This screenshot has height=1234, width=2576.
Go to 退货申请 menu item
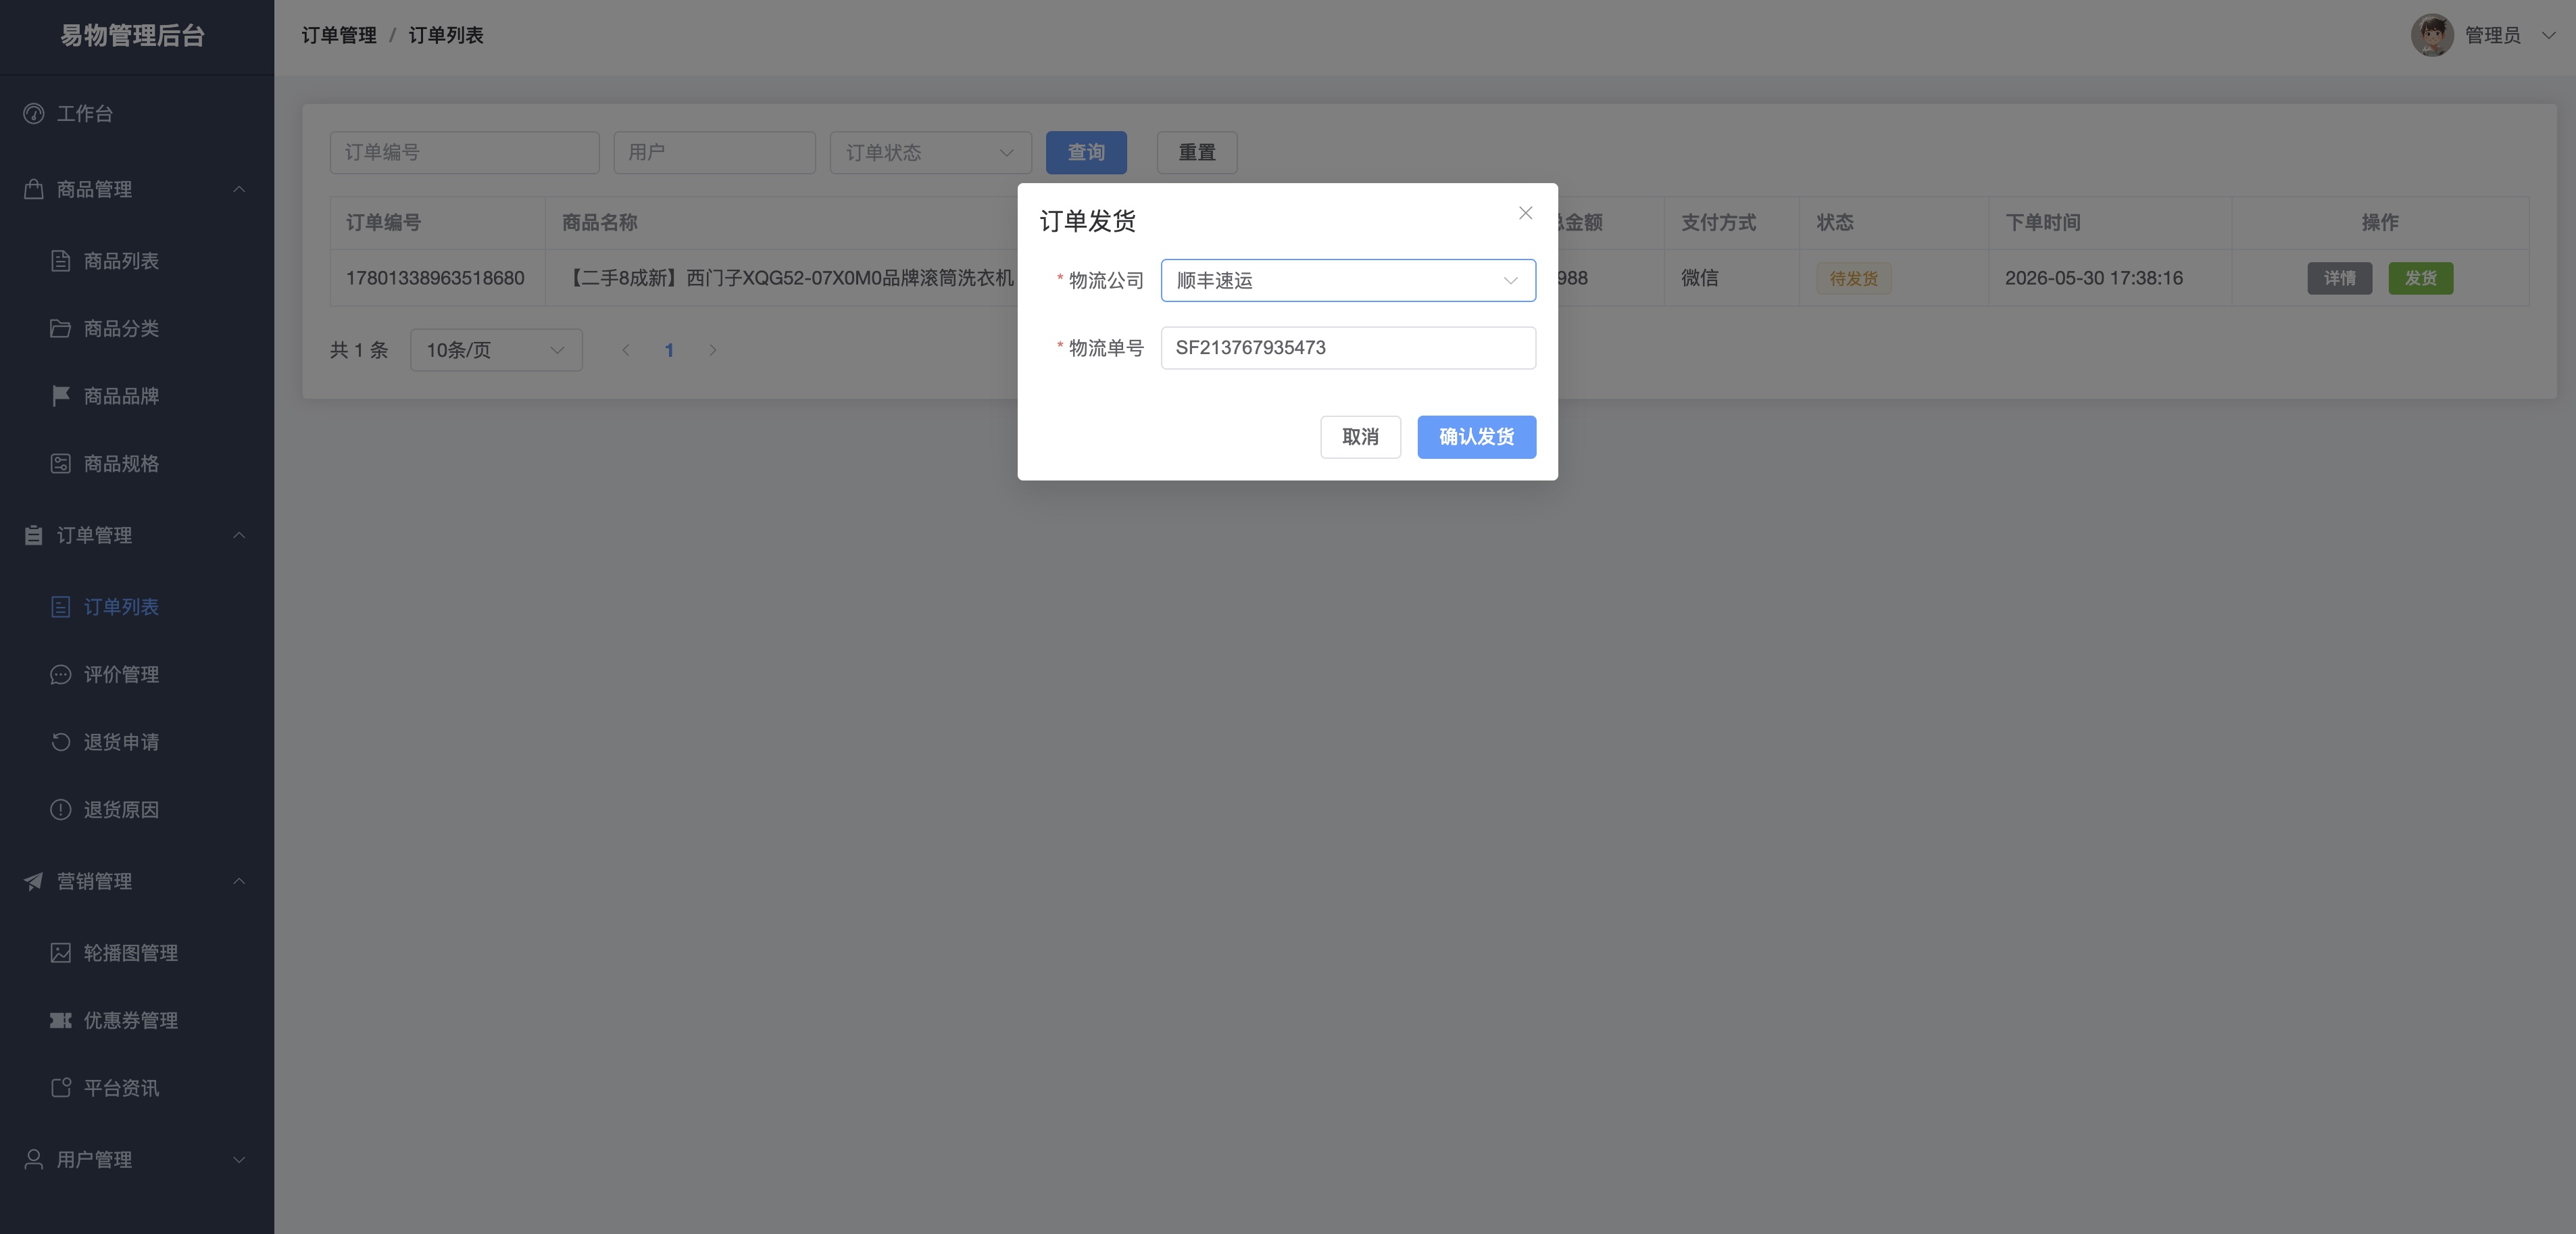coord(137,742)
